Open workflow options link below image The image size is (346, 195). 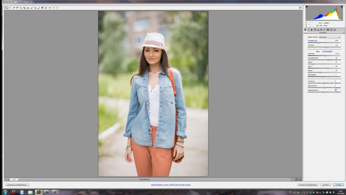[171, 185]
